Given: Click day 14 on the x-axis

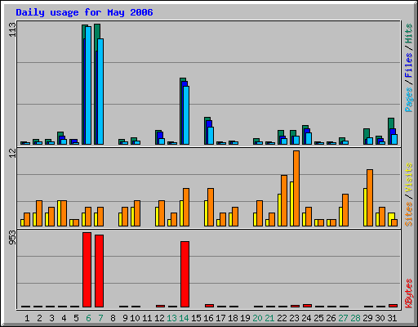Looking at the screenshot, I should pyautogui.click(x=185, y=318).
